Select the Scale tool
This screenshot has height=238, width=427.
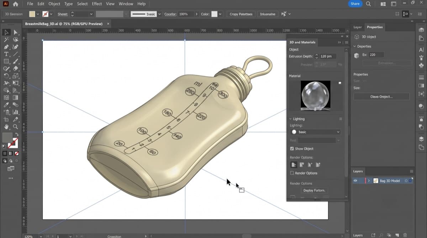click(15, 76)
